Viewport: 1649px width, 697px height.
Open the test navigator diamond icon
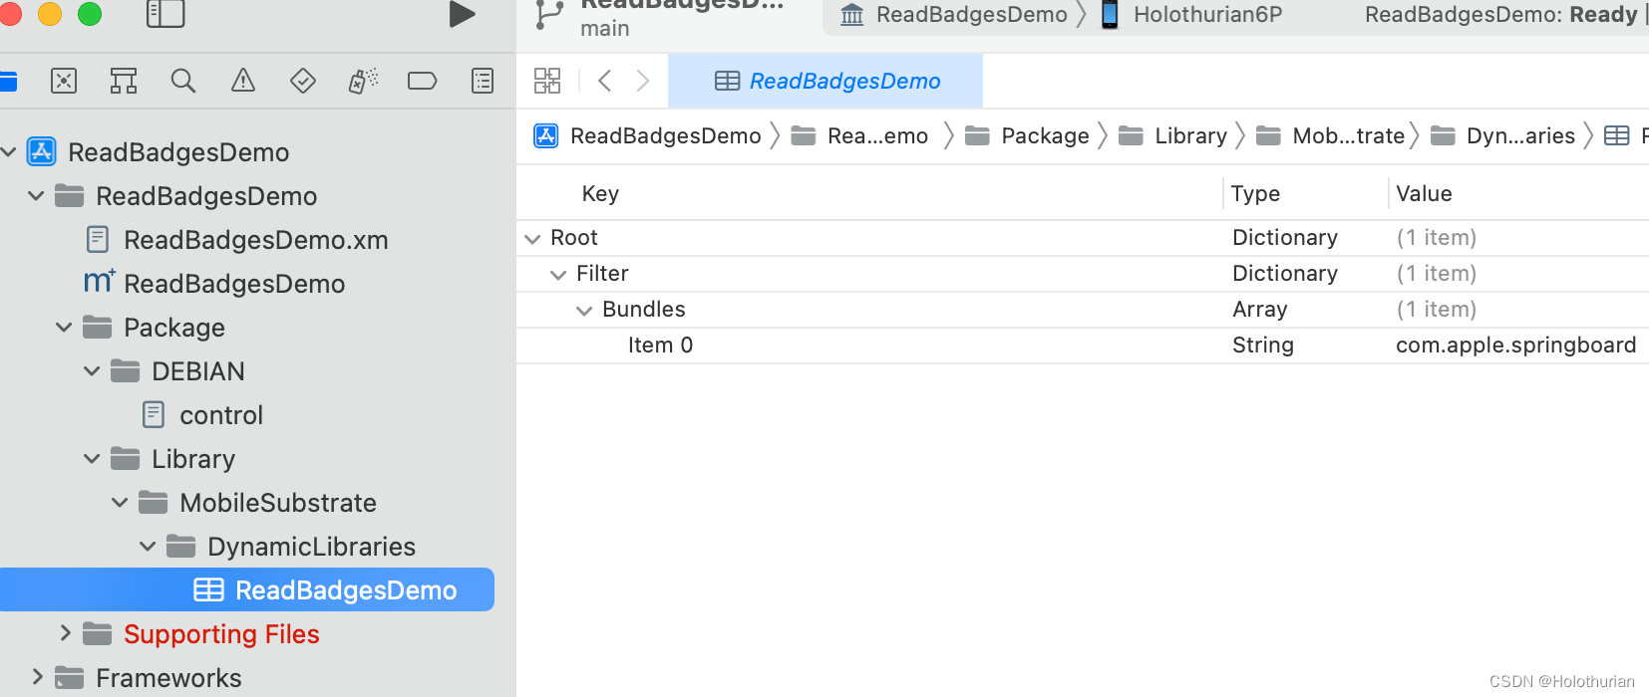pos(303,81)
